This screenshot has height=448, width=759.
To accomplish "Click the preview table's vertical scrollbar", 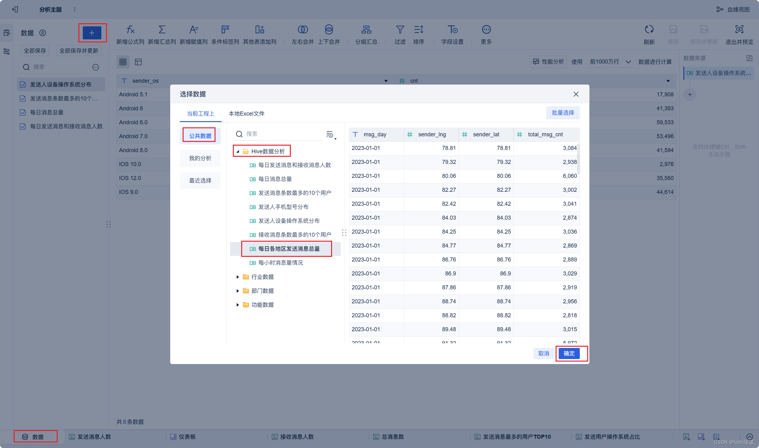I will click(578, 160).
